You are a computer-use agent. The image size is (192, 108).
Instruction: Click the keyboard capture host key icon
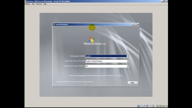coord(160,106)
